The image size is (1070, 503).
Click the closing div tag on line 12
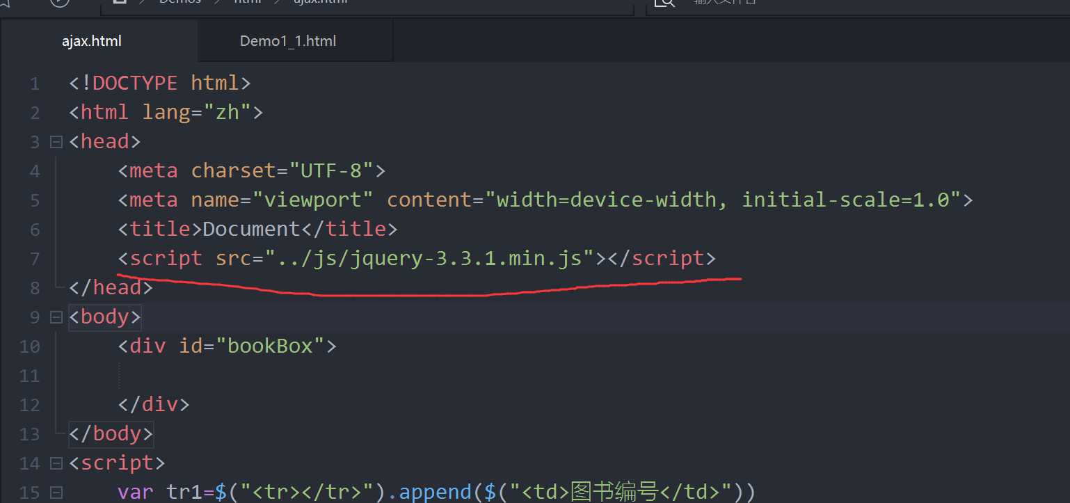[x=154, y=405]
